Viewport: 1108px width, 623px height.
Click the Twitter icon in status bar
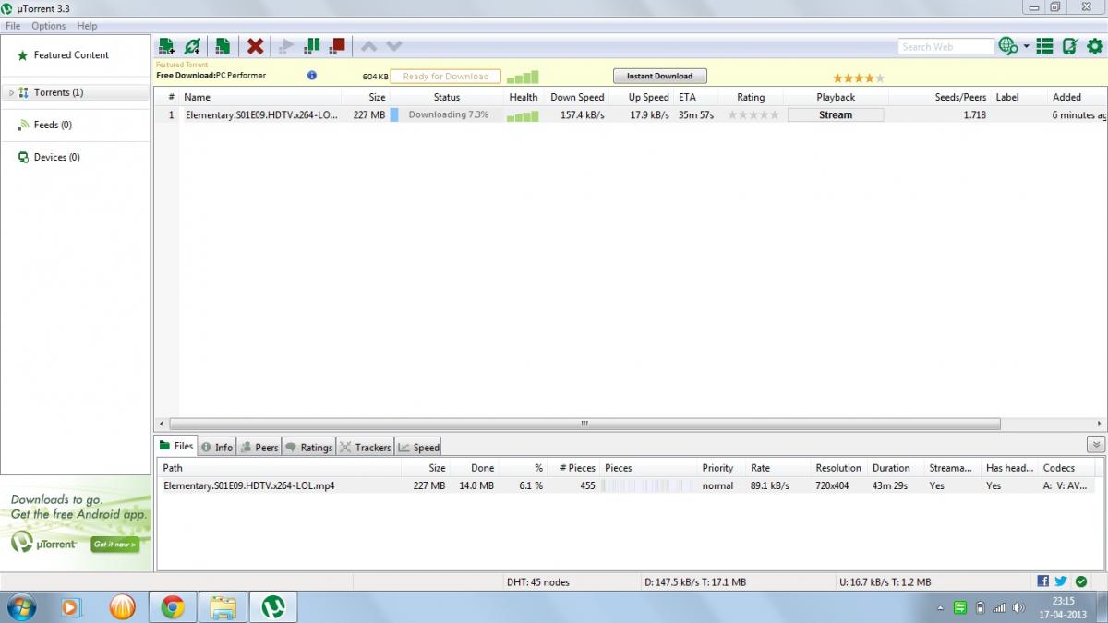pyautogui.click(x=1061, y=581)
